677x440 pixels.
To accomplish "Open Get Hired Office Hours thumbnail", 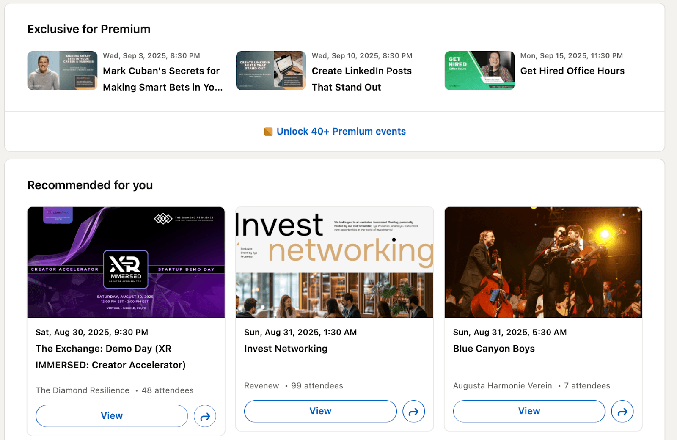I will pyautogui.click(x=479, y=71).
